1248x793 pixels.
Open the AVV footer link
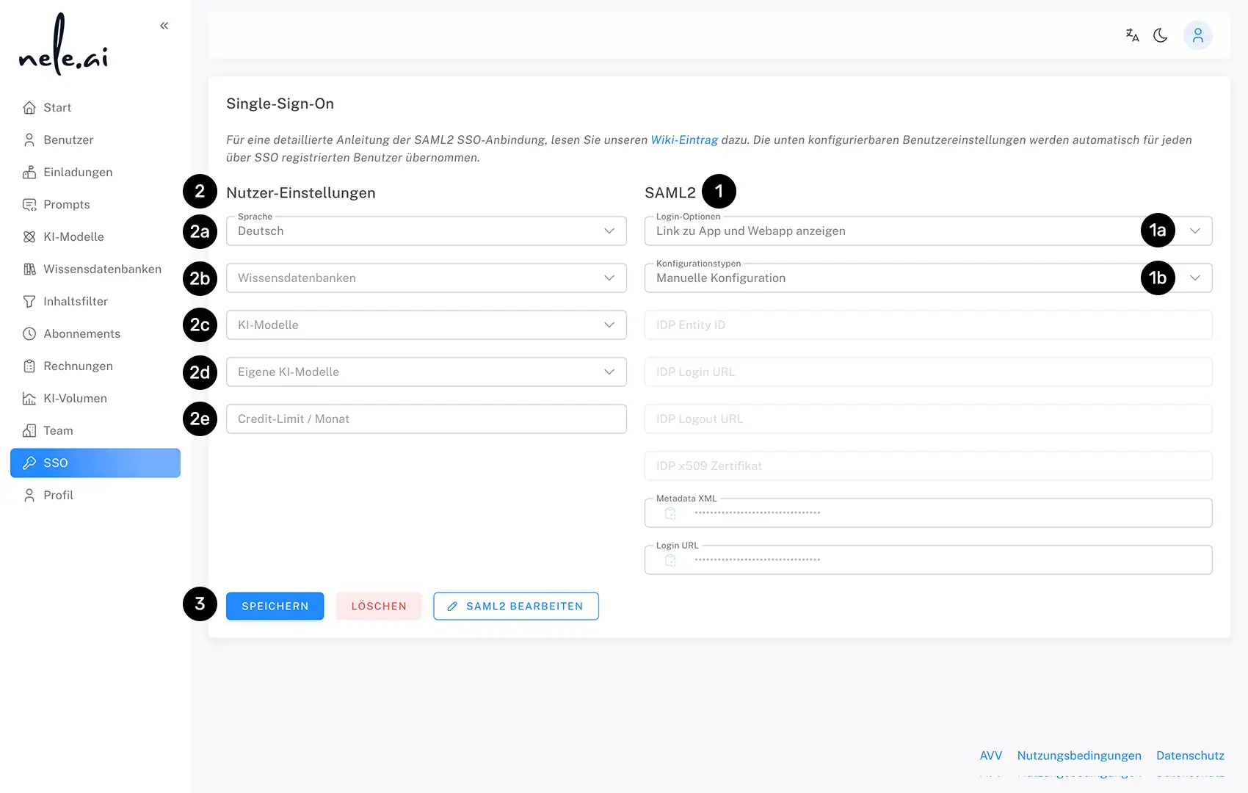point(990,756)
